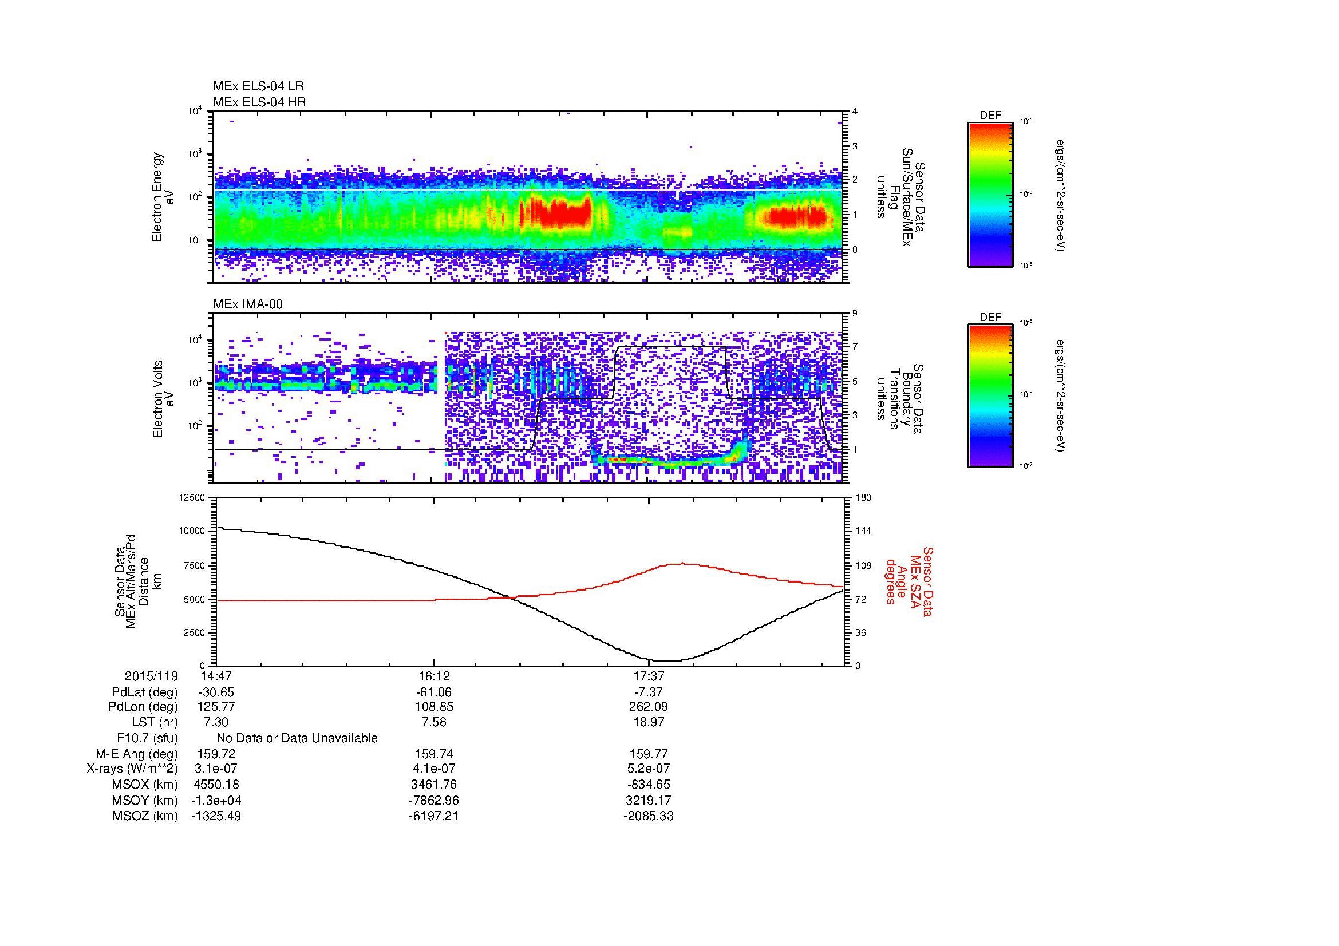Click LST value 7.30
This screenshot has height=946, width=1339.
pos(216,722)
